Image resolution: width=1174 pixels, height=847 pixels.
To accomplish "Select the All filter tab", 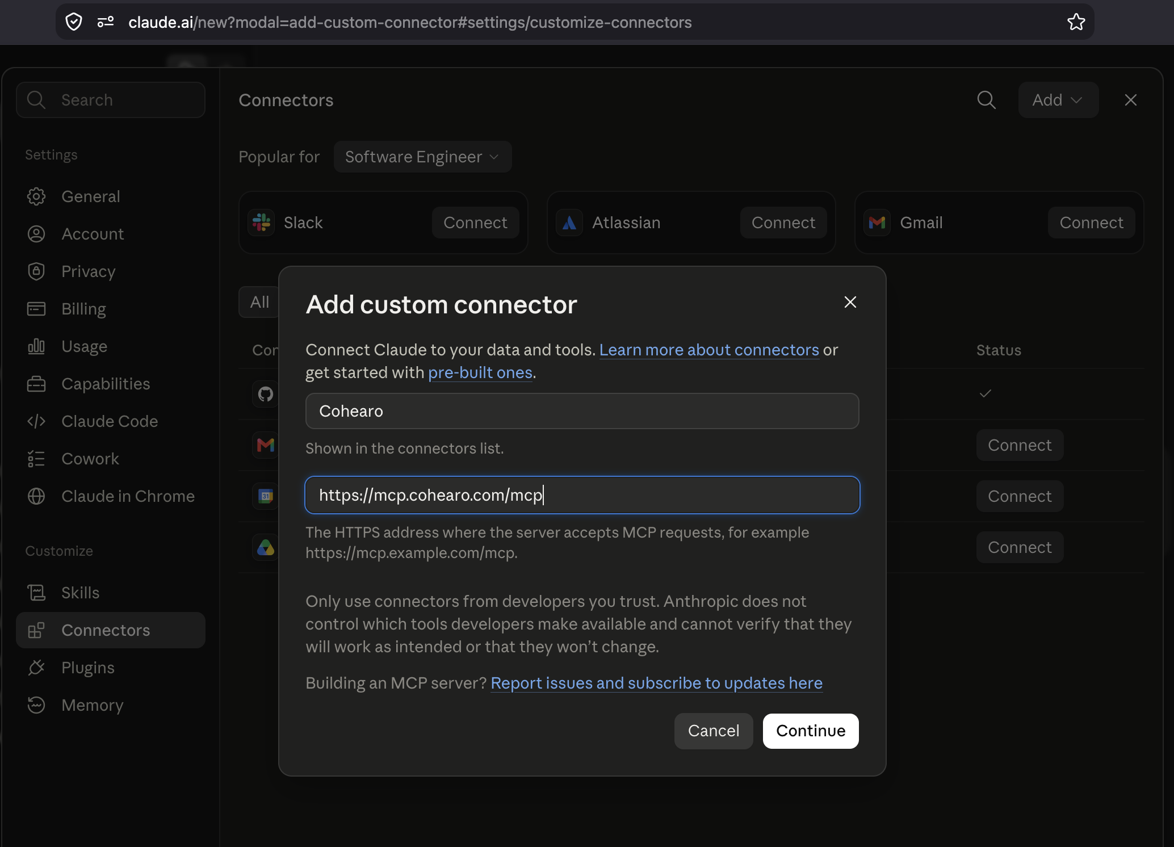I will pos(259,302).
